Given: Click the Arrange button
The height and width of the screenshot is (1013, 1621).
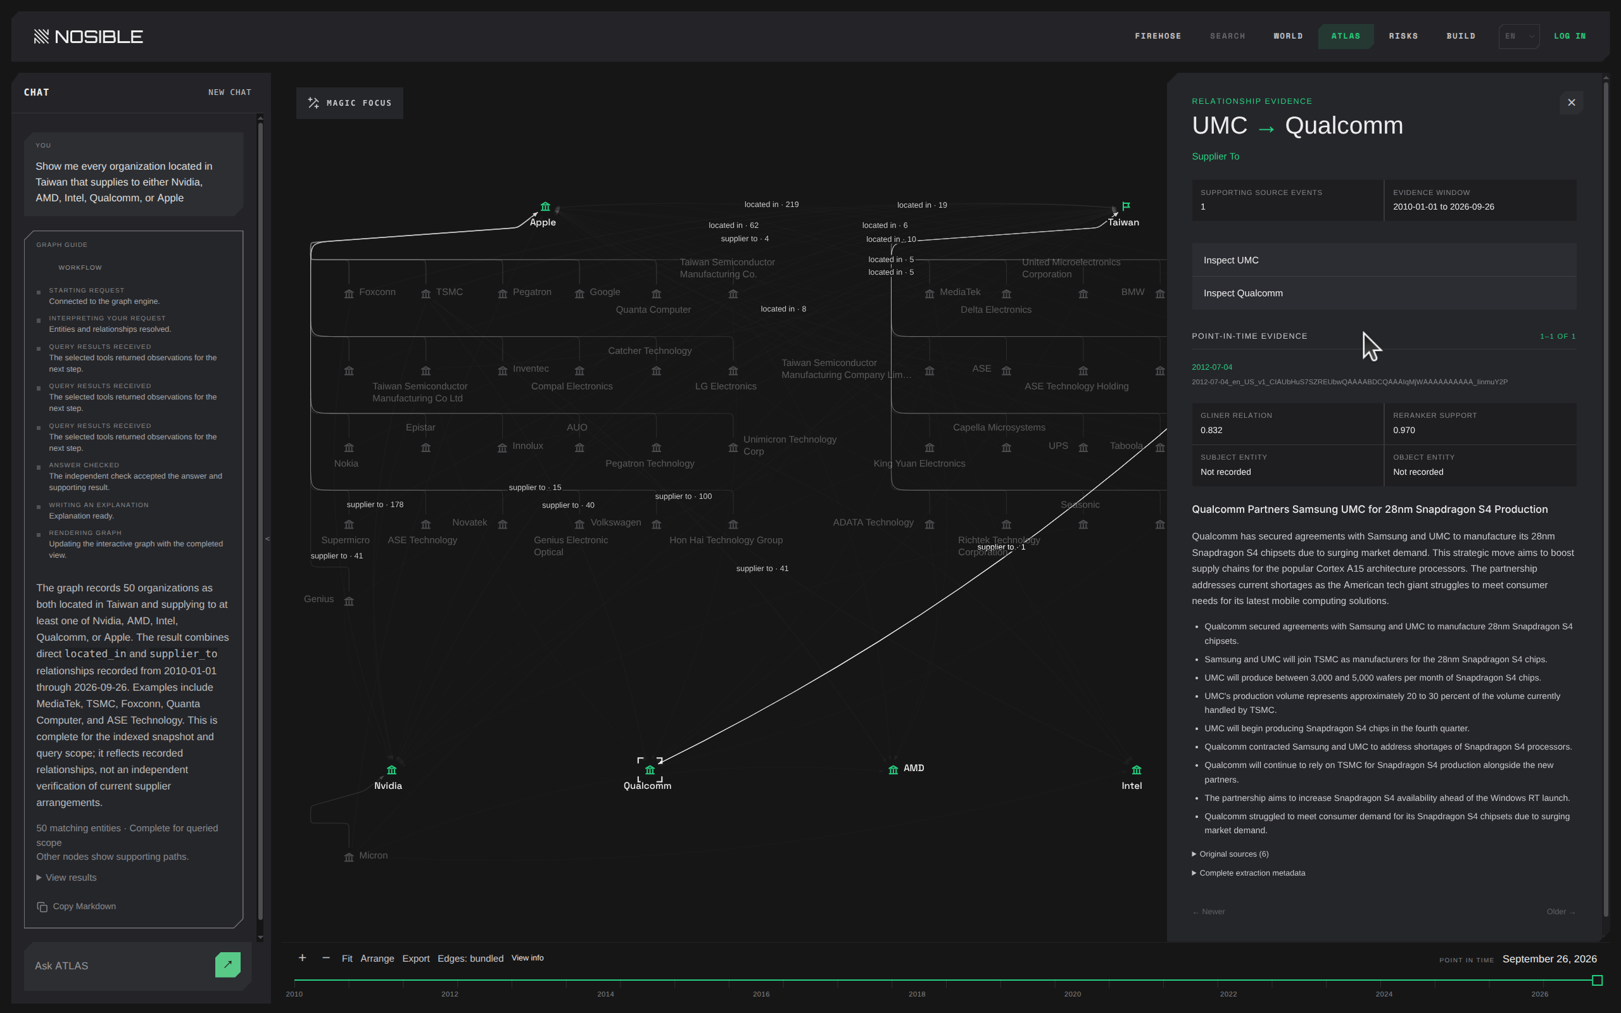Looking at the screenshot, I should coord(377,959).
